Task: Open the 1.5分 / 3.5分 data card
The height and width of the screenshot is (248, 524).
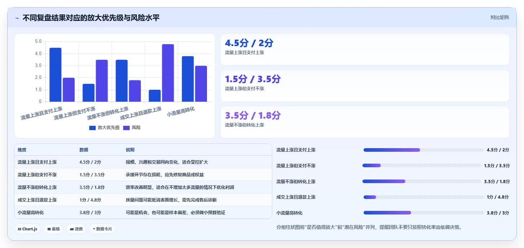Action: (x=365, y=85)
